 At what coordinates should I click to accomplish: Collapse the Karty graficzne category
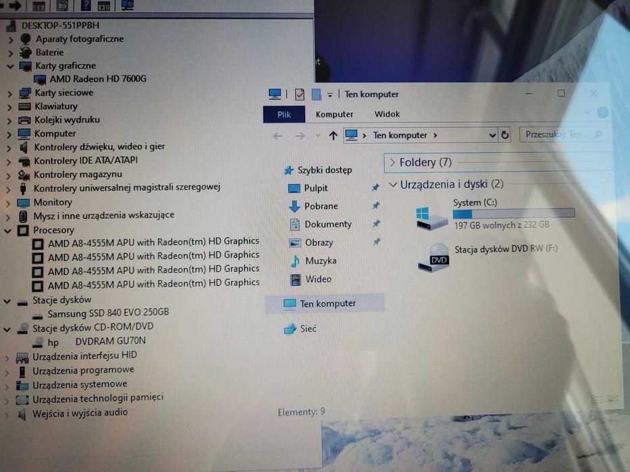click(x=10, y=66)
